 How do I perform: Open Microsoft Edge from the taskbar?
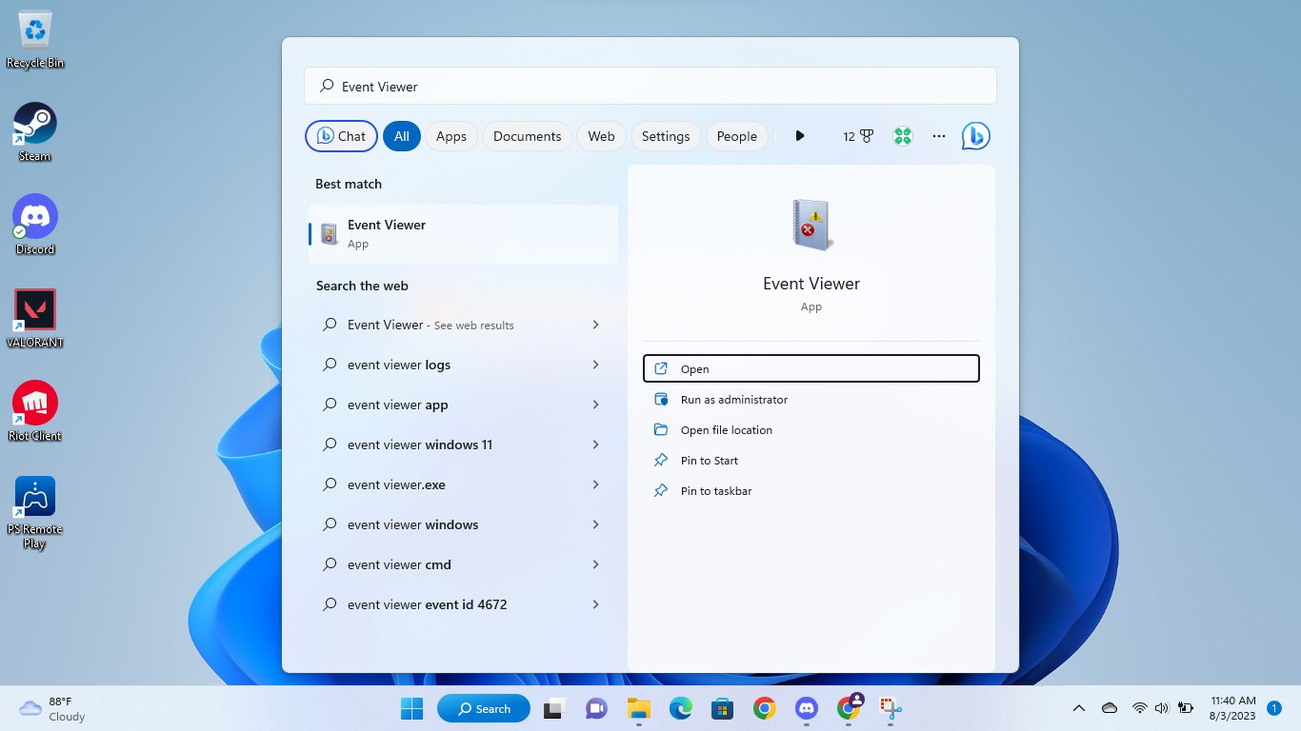click(680, 708)
